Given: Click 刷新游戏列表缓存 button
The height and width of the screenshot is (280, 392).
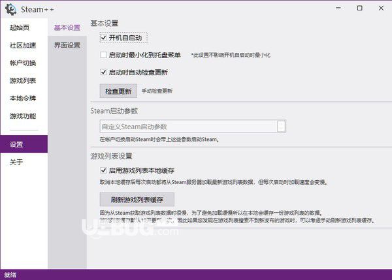Looking at the screenshot, I should point(137,199).
